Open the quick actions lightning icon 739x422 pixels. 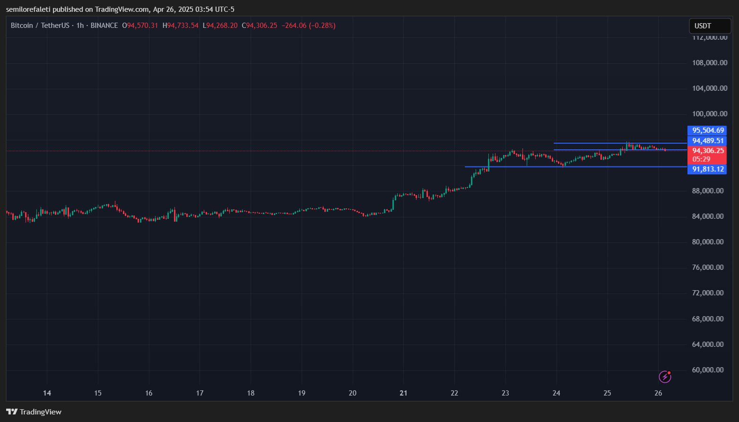pyautogui.click(x=666, y=377)
